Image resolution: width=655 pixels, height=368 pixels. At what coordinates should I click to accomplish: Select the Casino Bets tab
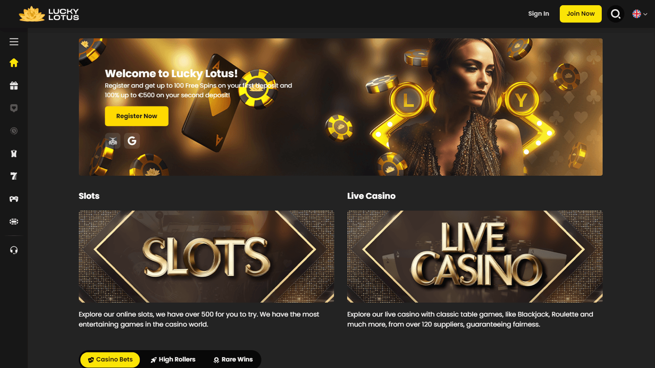110,360
